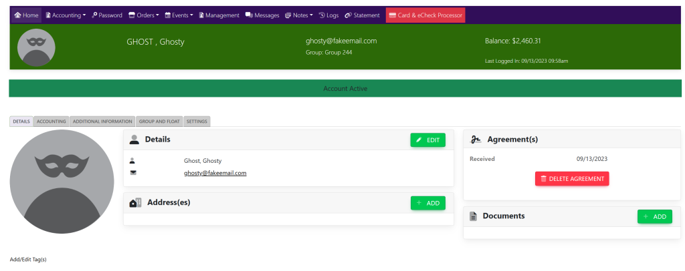The width and height of the screenshot is (685, 271).
Task: Open the Orders dropdown menu
Action: click(144, 15)
